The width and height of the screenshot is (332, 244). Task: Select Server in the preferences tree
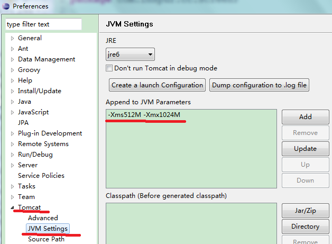coord(27,165)
